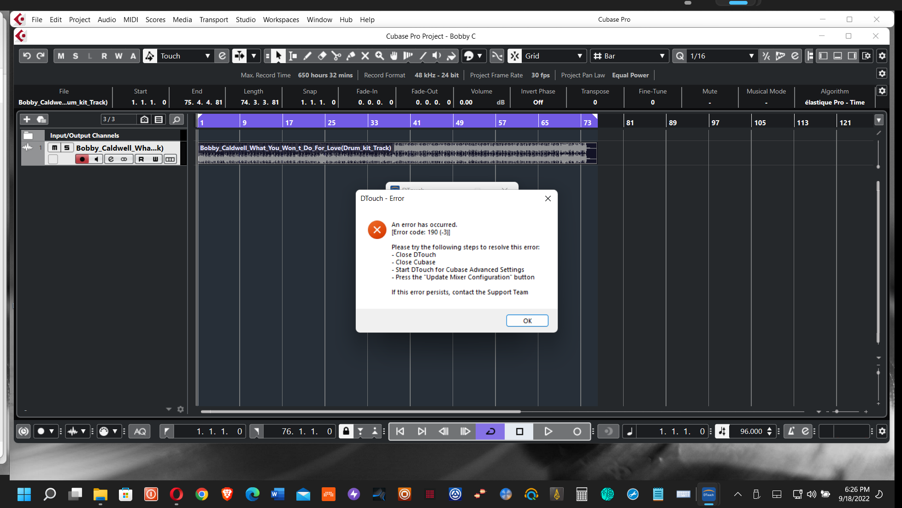Click Record button in transport bar
This screenshot has width=902, height=508.
577,432
